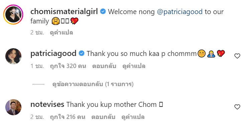
Task: Like notevises' comment with heart icon
Action: (237, 107)
